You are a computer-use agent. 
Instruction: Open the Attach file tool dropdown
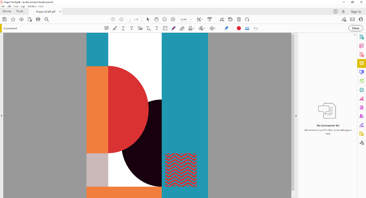(x=202, y=28)
